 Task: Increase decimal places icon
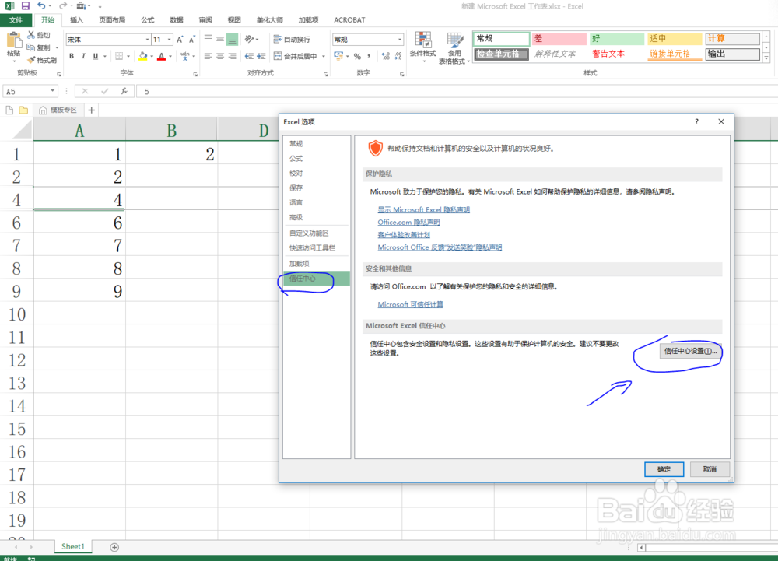point(386,56)
